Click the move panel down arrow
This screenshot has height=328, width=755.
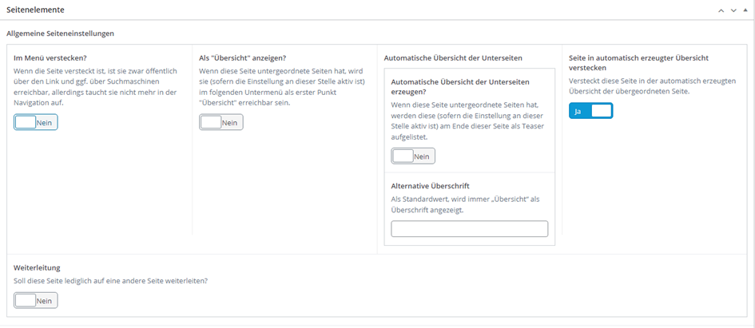(733, 10)
